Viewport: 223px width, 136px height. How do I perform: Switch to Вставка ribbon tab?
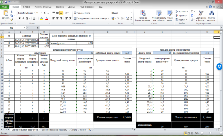(27, 7)
